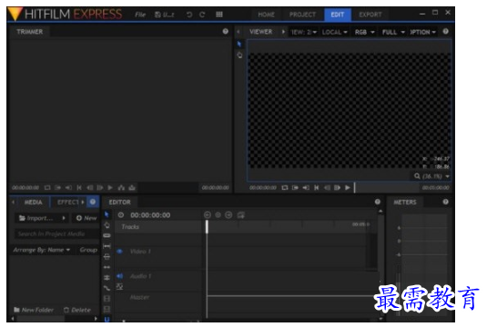Open the File menu
The height and width of the screenshot is (327, 487).
(140, 15)
